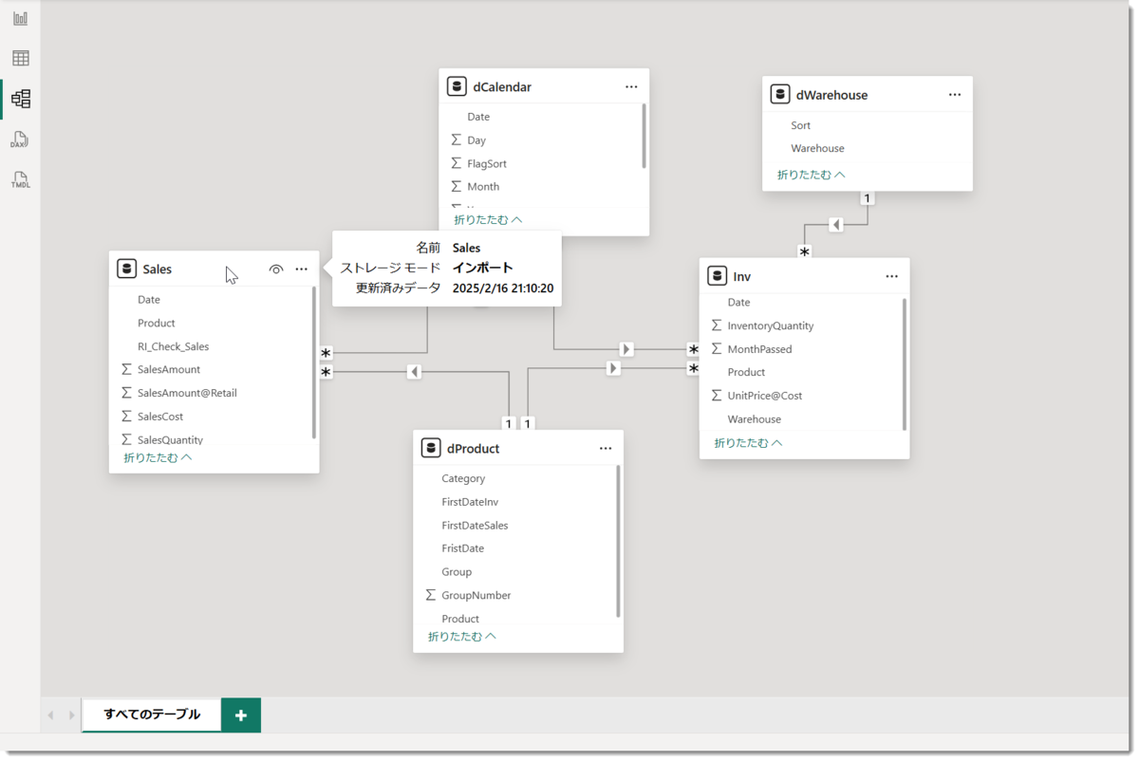Image resolution: width=1139 pixels, height=761 pixels.
Task: Select Group field in dProduct
Action: [x=457, y=572]
